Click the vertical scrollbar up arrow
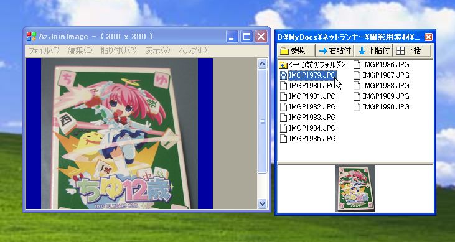This screenshot has height=242, width=455. tap(262, 64)
